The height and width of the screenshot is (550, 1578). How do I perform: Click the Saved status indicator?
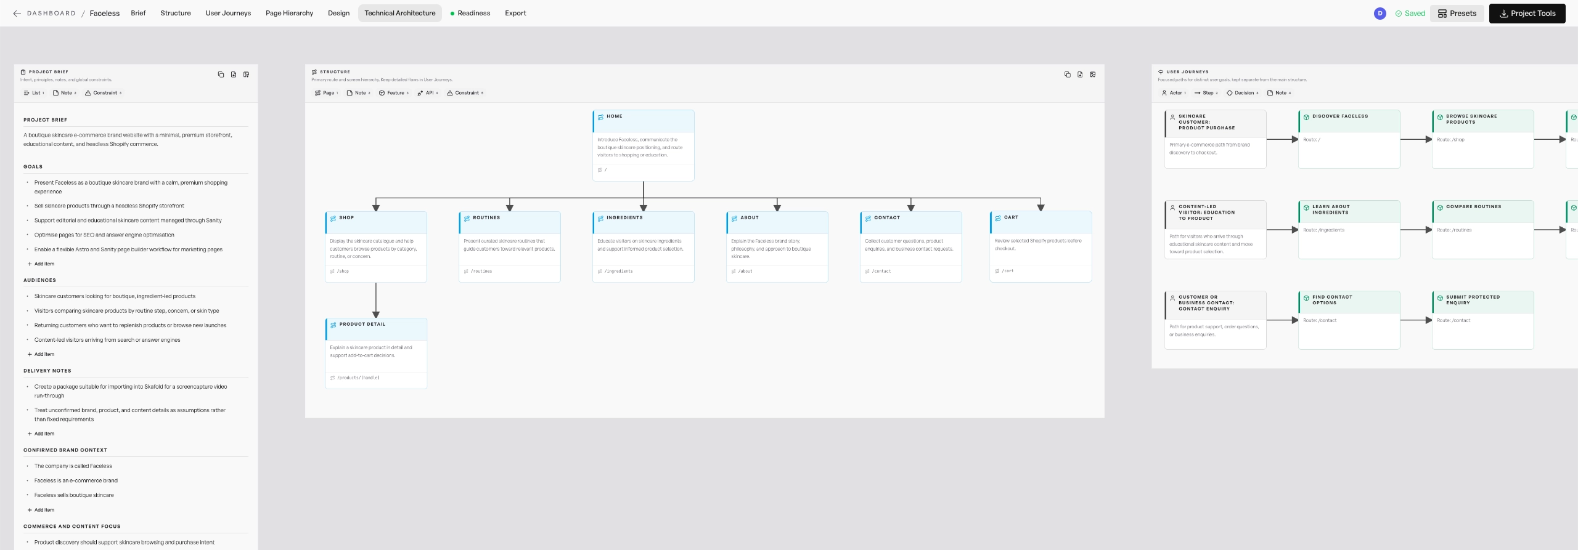[1410, 13]
